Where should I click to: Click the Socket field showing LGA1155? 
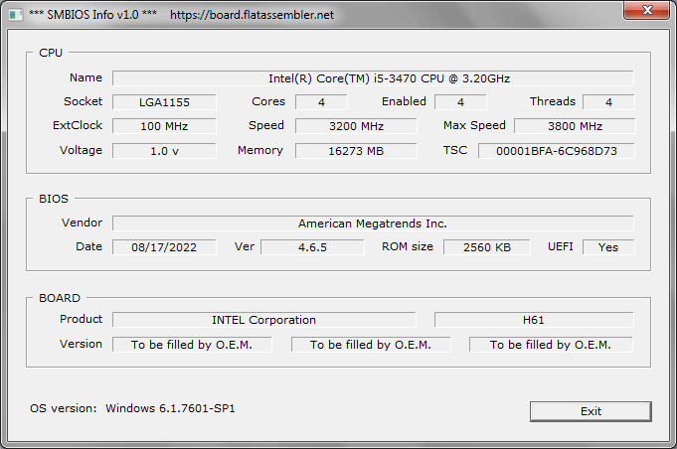(164, 102)
